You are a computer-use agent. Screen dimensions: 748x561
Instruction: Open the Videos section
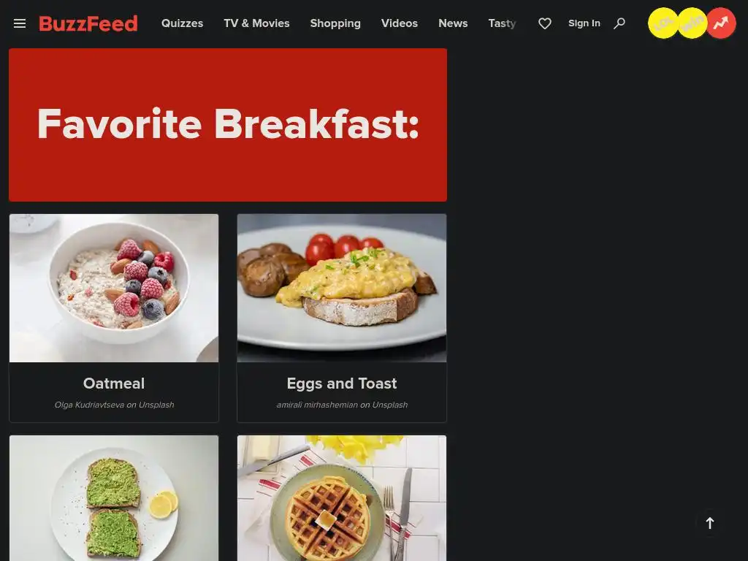click(x=400, y=23)
